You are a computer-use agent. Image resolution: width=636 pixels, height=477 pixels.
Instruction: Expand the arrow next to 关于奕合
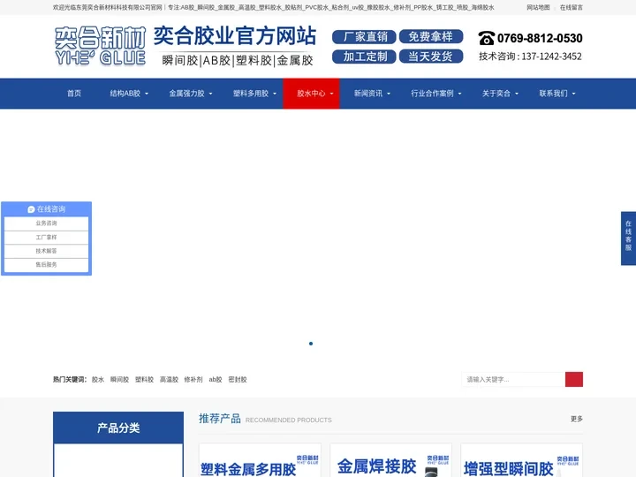click(517, 94)
